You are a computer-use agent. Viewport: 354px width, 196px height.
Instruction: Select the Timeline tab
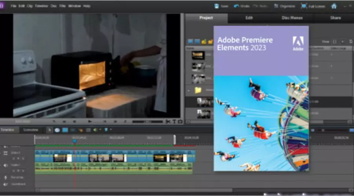point(7,130)
